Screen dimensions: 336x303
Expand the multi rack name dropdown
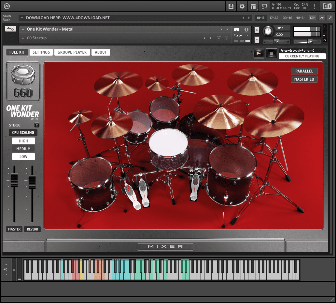22,18
